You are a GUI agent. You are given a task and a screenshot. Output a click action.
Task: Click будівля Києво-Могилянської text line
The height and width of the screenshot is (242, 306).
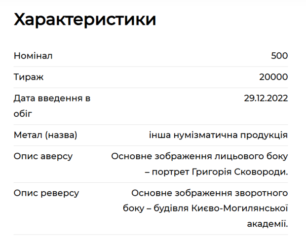221,208
